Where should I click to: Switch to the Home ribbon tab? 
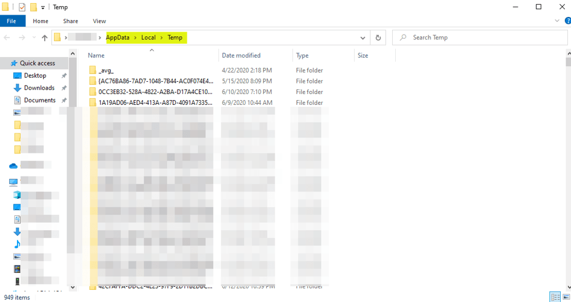coord(41,21)
